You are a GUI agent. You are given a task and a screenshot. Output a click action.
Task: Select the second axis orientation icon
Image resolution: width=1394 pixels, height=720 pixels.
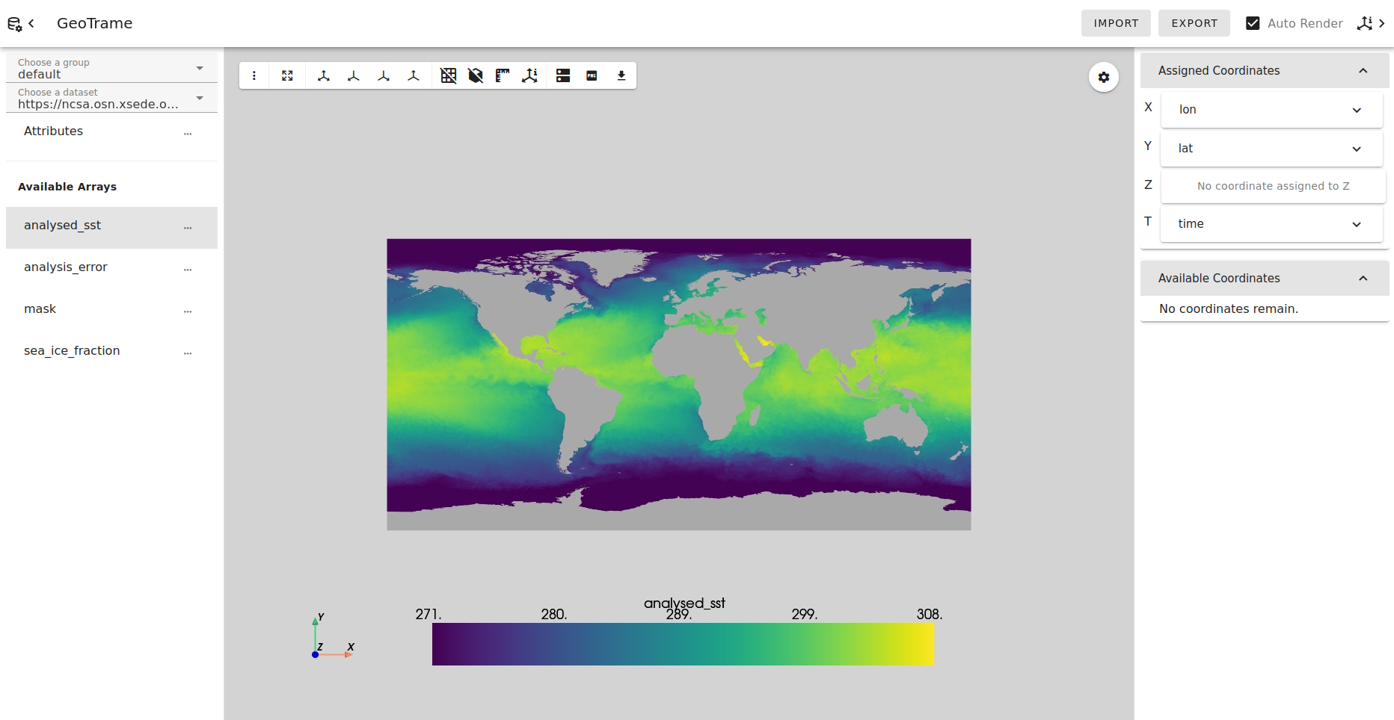coord(354,75)
